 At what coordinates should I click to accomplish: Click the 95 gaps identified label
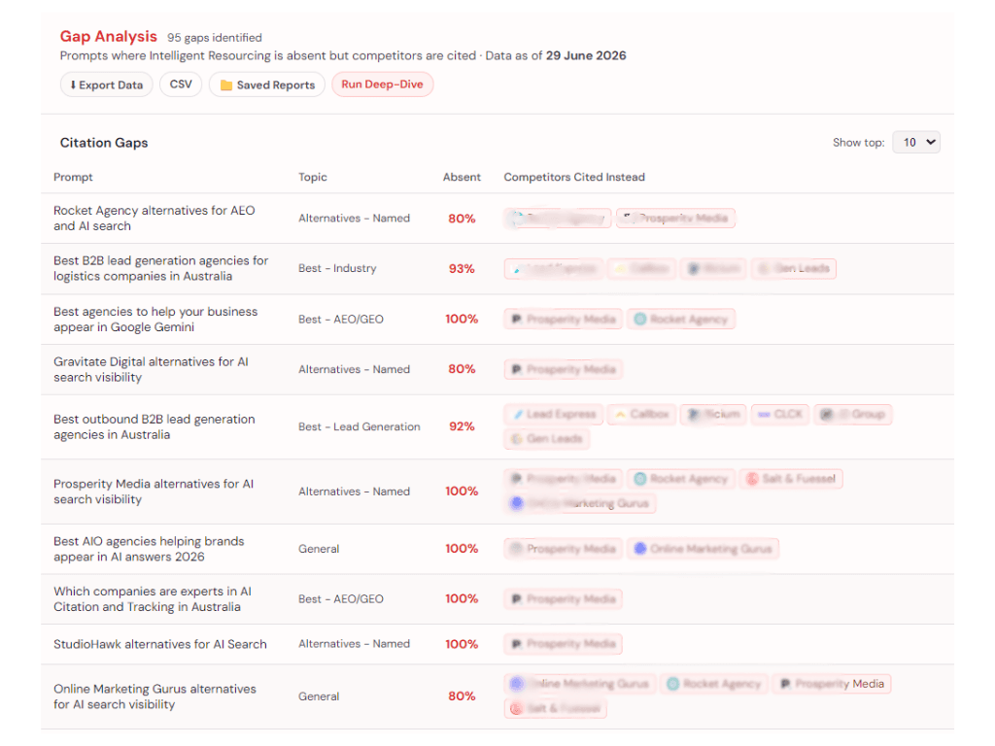[x=215, y=38]
